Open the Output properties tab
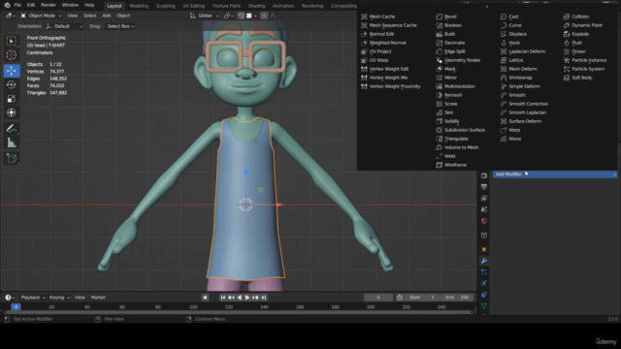The width and height of the screenshot is (621, 349). (484, 187)
